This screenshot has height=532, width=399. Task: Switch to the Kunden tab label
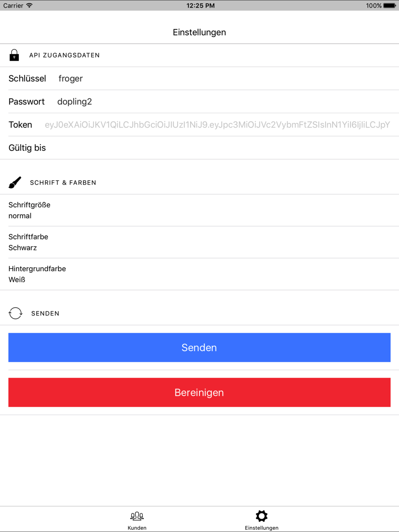point(137,528)
